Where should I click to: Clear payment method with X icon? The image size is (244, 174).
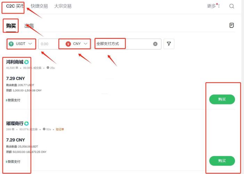click(155, 44)
